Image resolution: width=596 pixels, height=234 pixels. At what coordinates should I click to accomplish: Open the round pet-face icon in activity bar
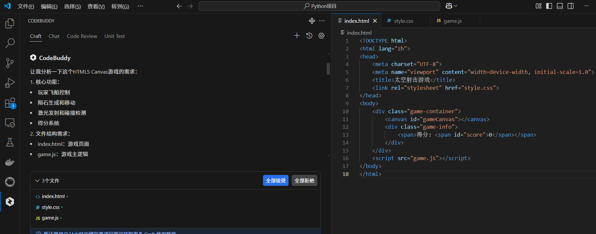tap(10, 182)
